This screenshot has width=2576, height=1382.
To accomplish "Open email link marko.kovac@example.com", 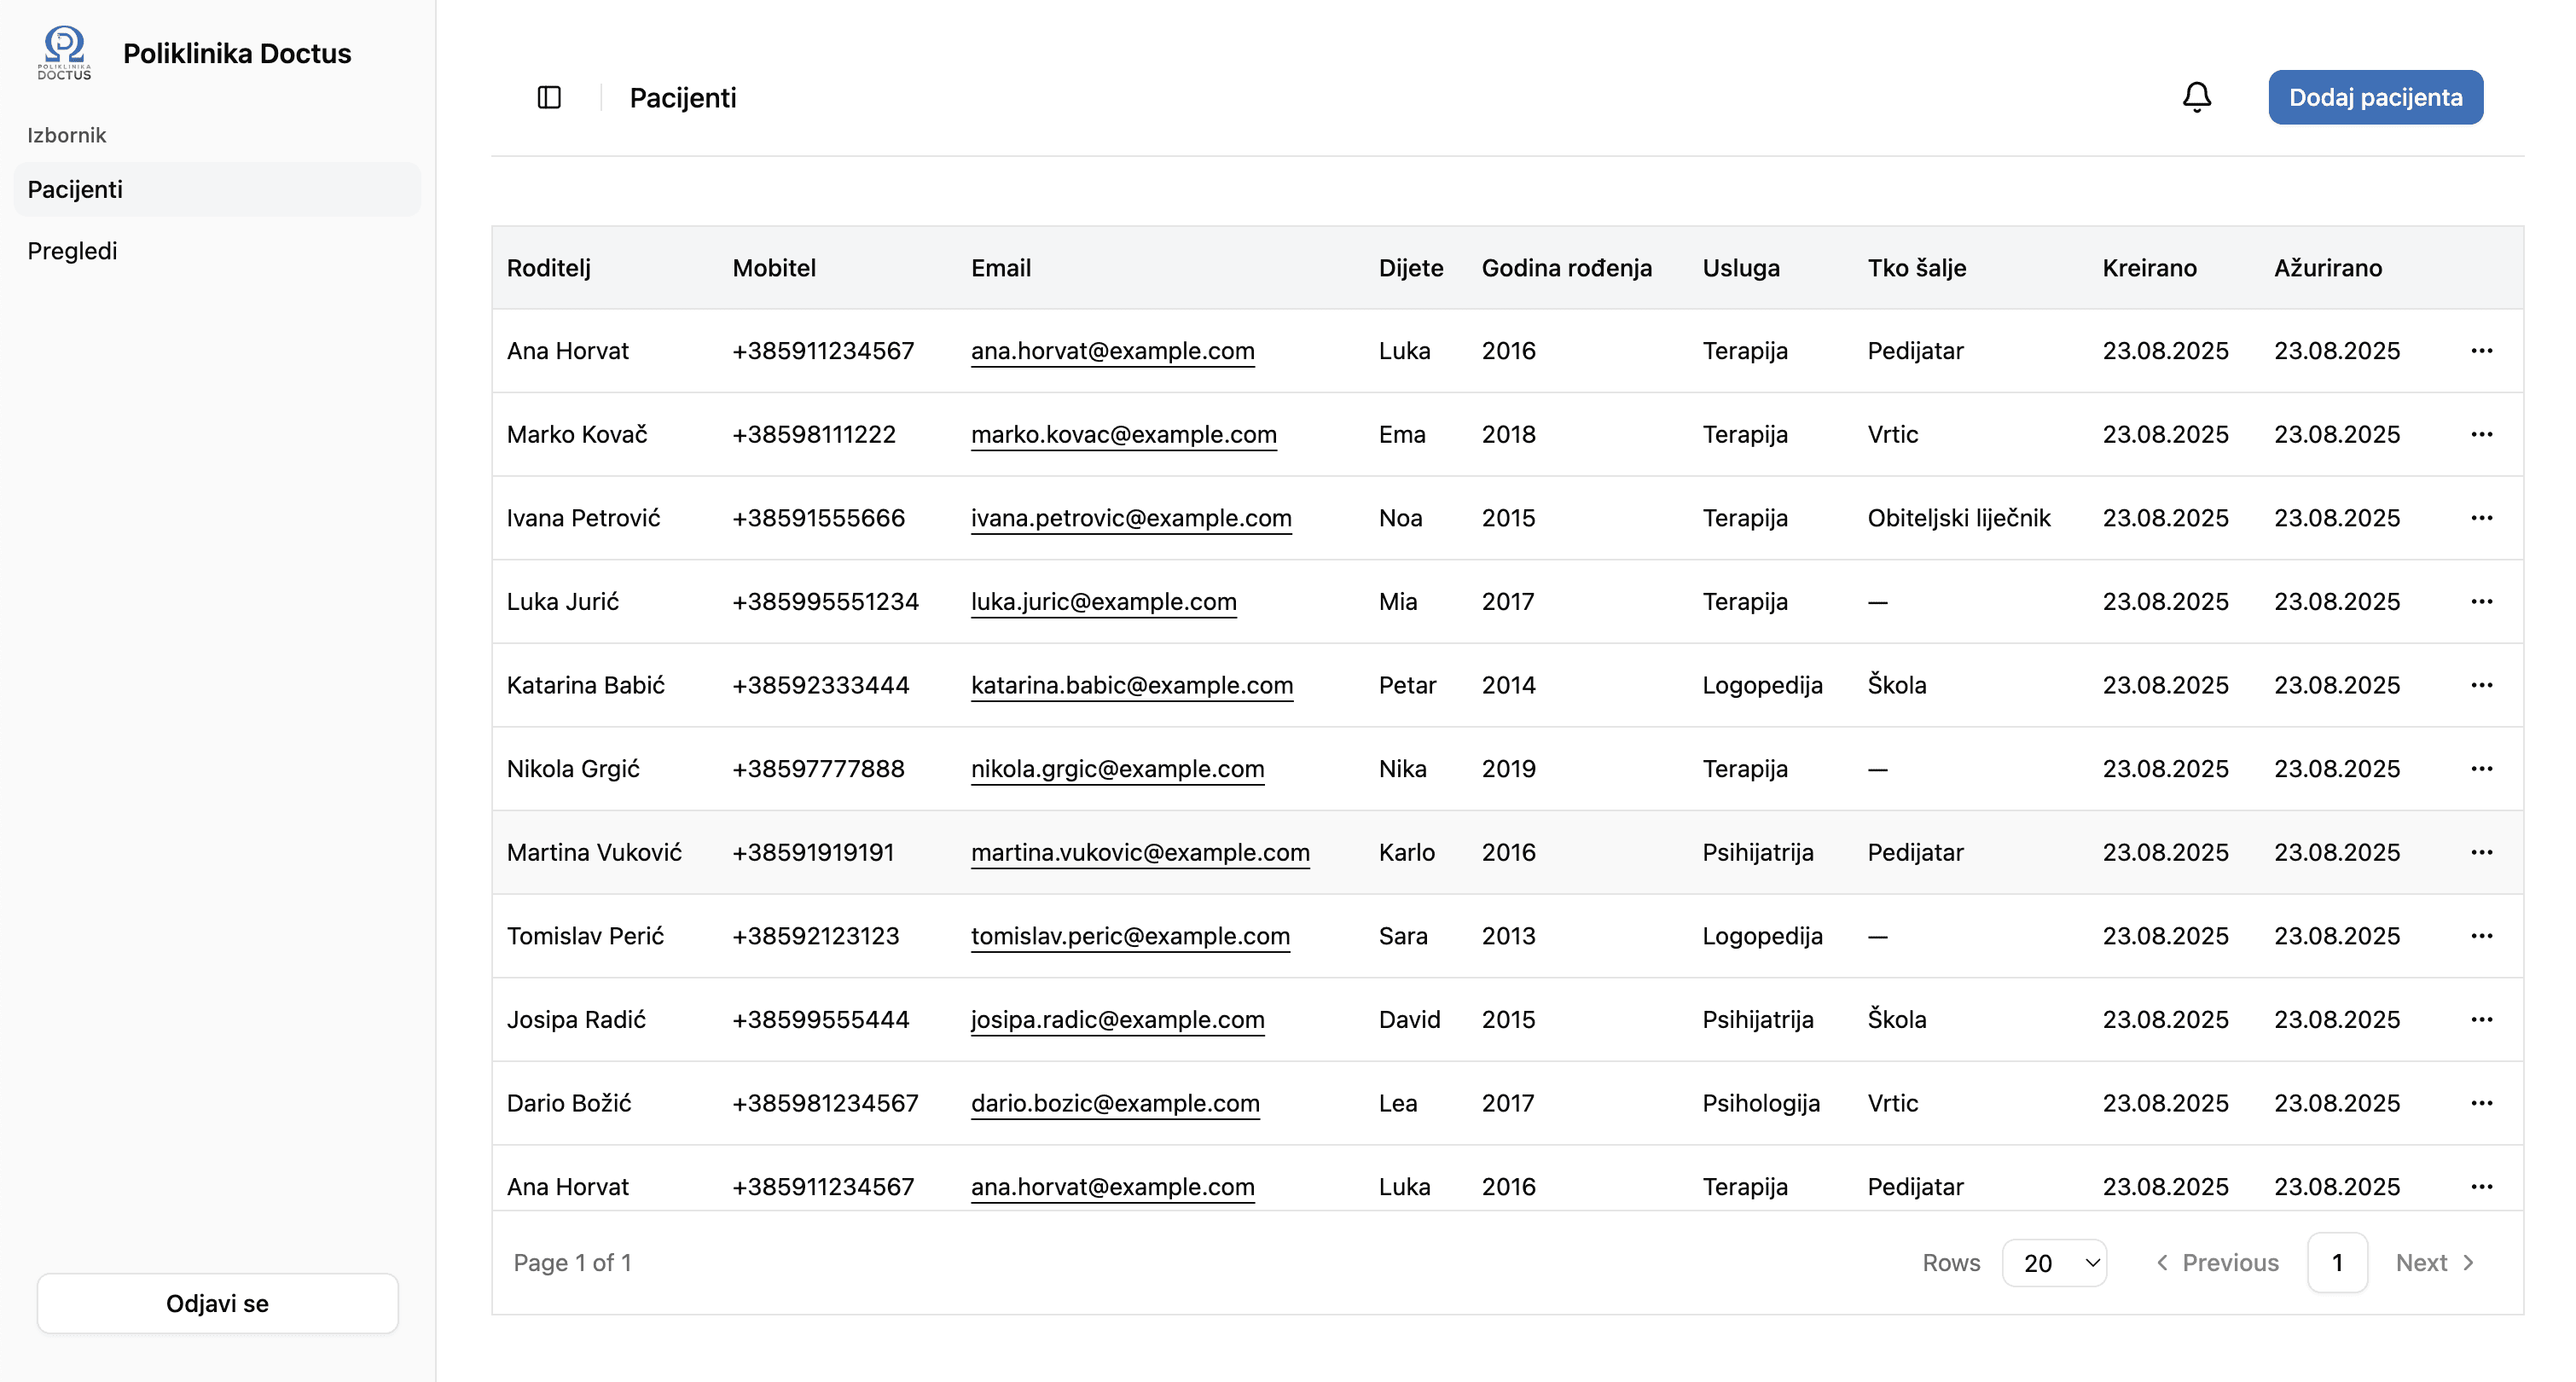I will 1123,434.
